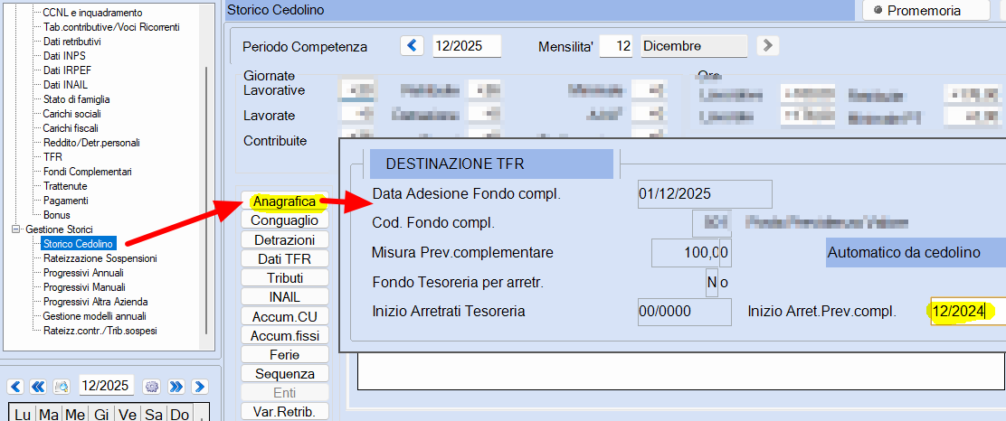The image size is (1006, 421).
Task: Click the Lu weekday column header
Action: [23, 415]
